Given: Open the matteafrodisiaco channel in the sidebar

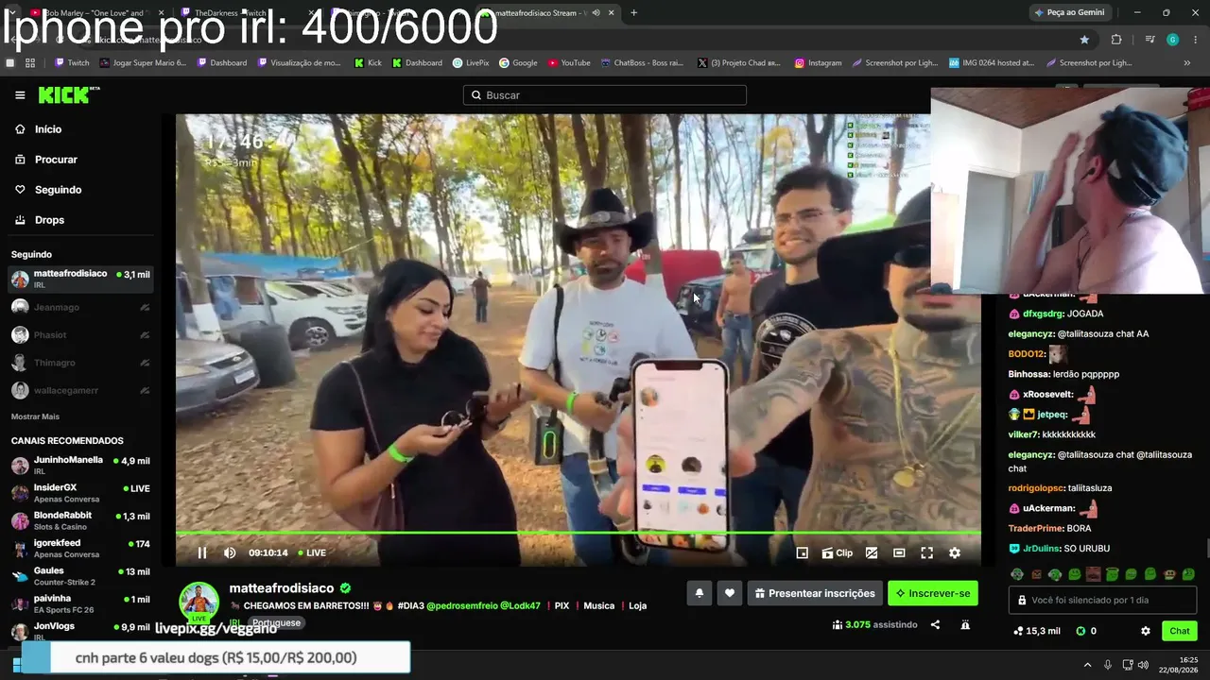Looking at the screenshot, I should tap(80, 280).
